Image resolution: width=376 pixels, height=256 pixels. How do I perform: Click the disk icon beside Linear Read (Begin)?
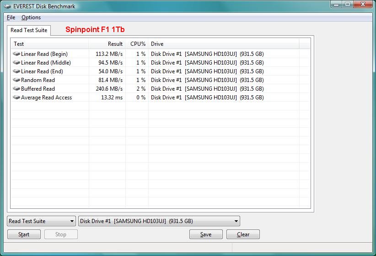(17, 54)
